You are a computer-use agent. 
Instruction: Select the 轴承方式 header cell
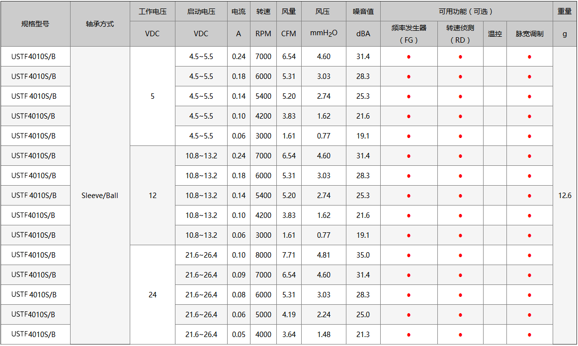(x=100, y=24)
